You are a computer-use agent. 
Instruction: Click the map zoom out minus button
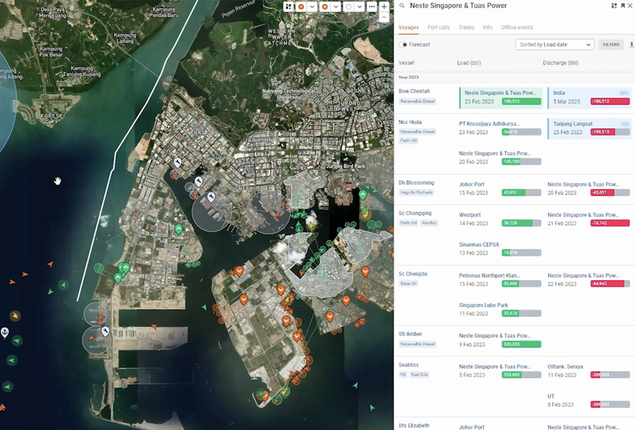coord(384,17)
